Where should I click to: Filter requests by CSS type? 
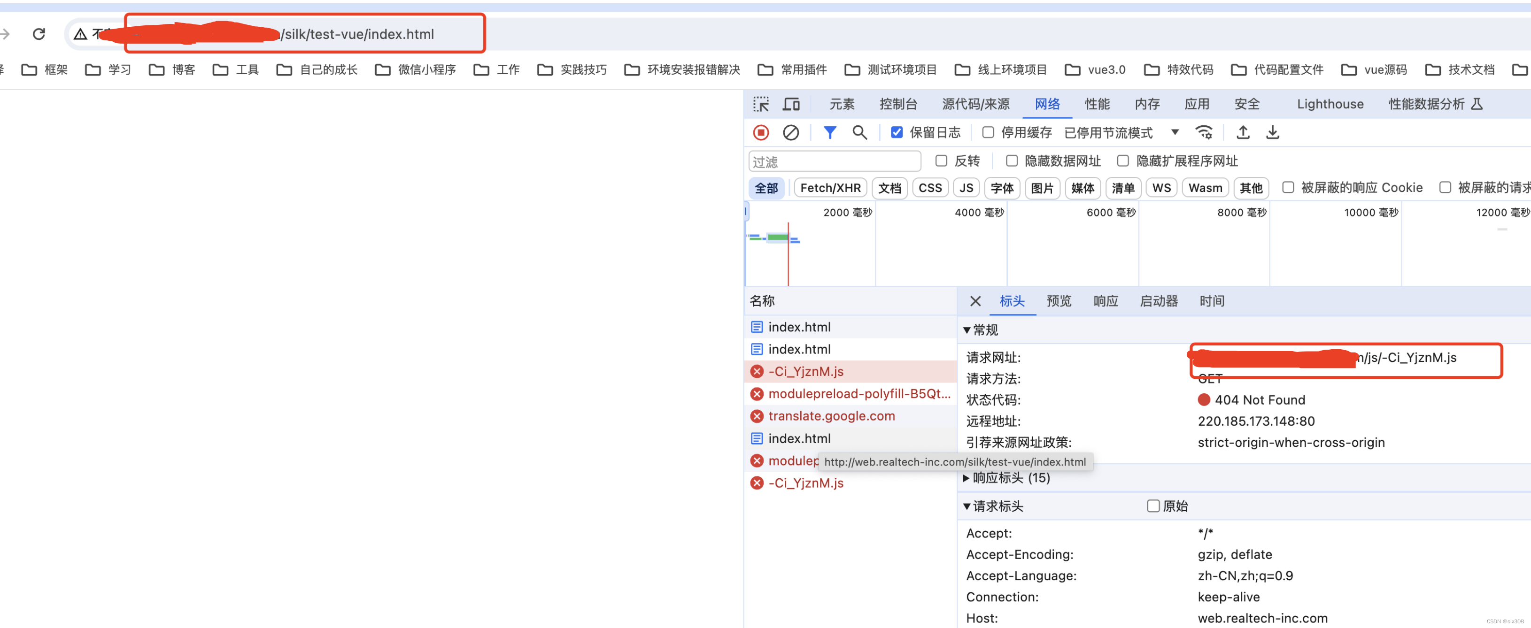click(929, 188)
